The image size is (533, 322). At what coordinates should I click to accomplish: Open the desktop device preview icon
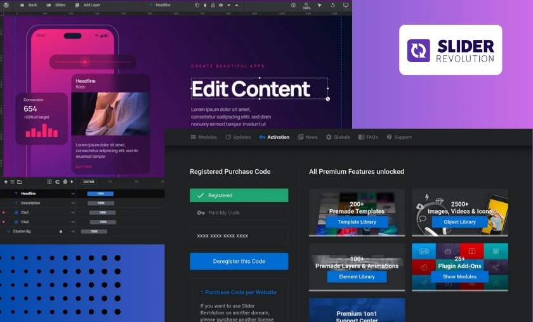coord(346,5)
